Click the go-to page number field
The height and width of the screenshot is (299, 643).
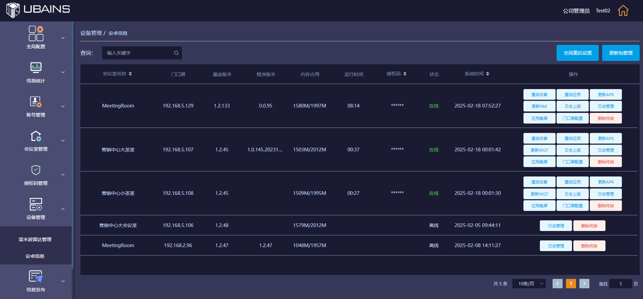click(621, 284)
